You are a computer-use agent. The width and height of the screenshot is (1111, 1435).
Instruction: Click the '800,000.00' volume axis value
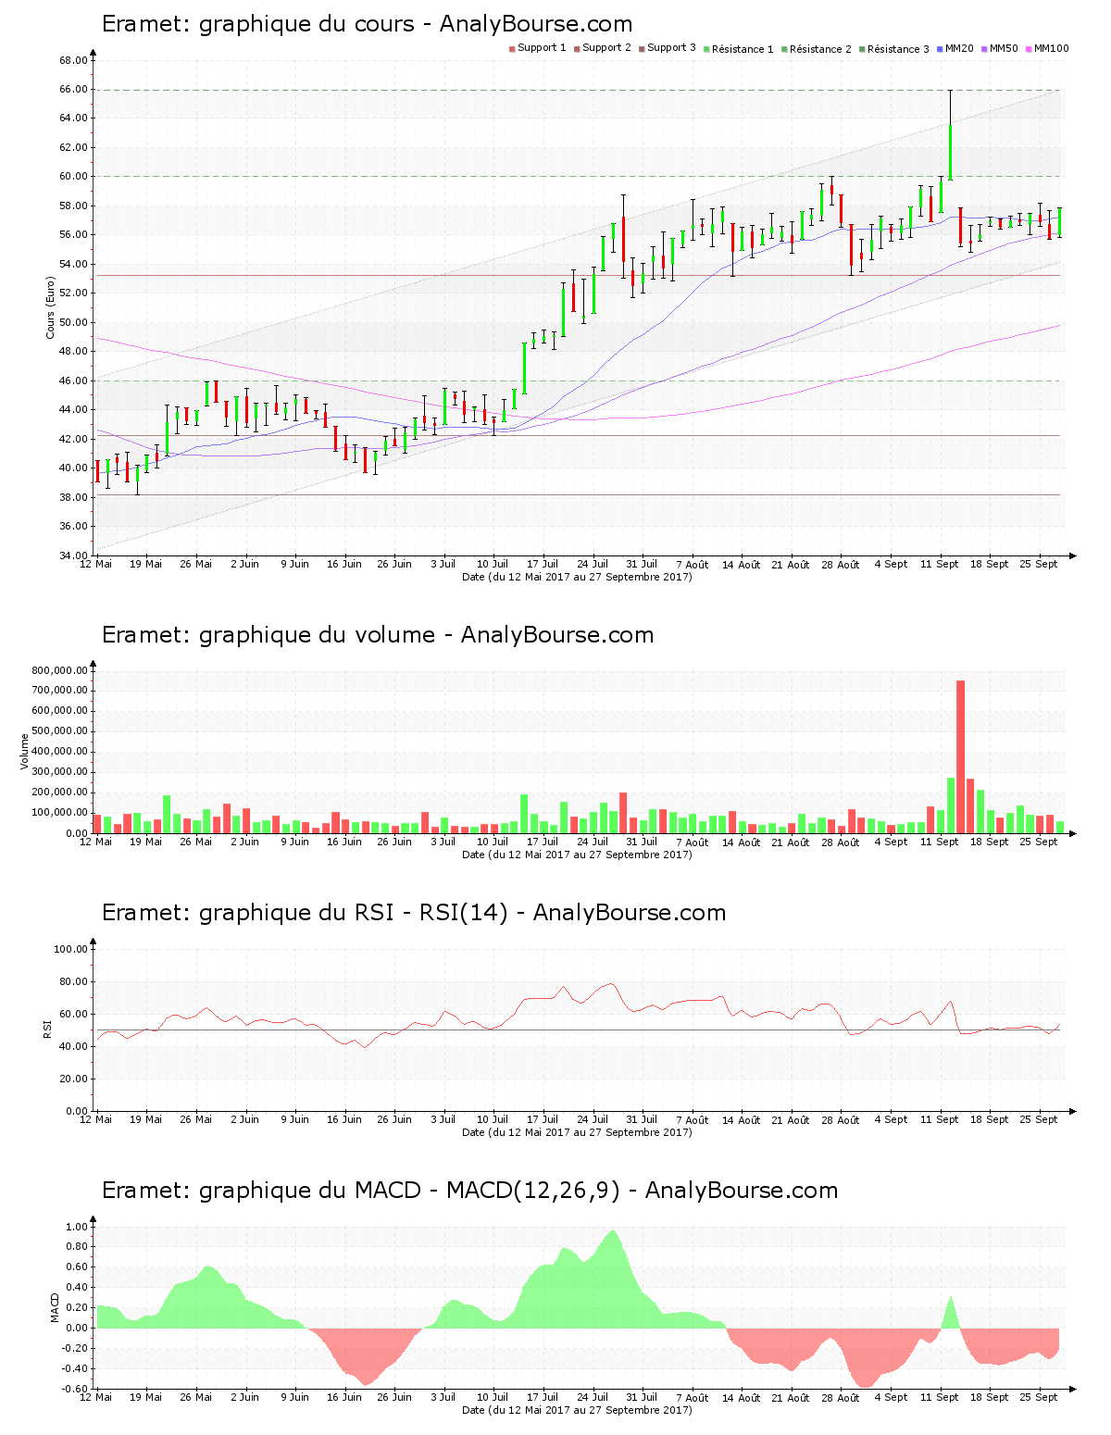point(59,670)
